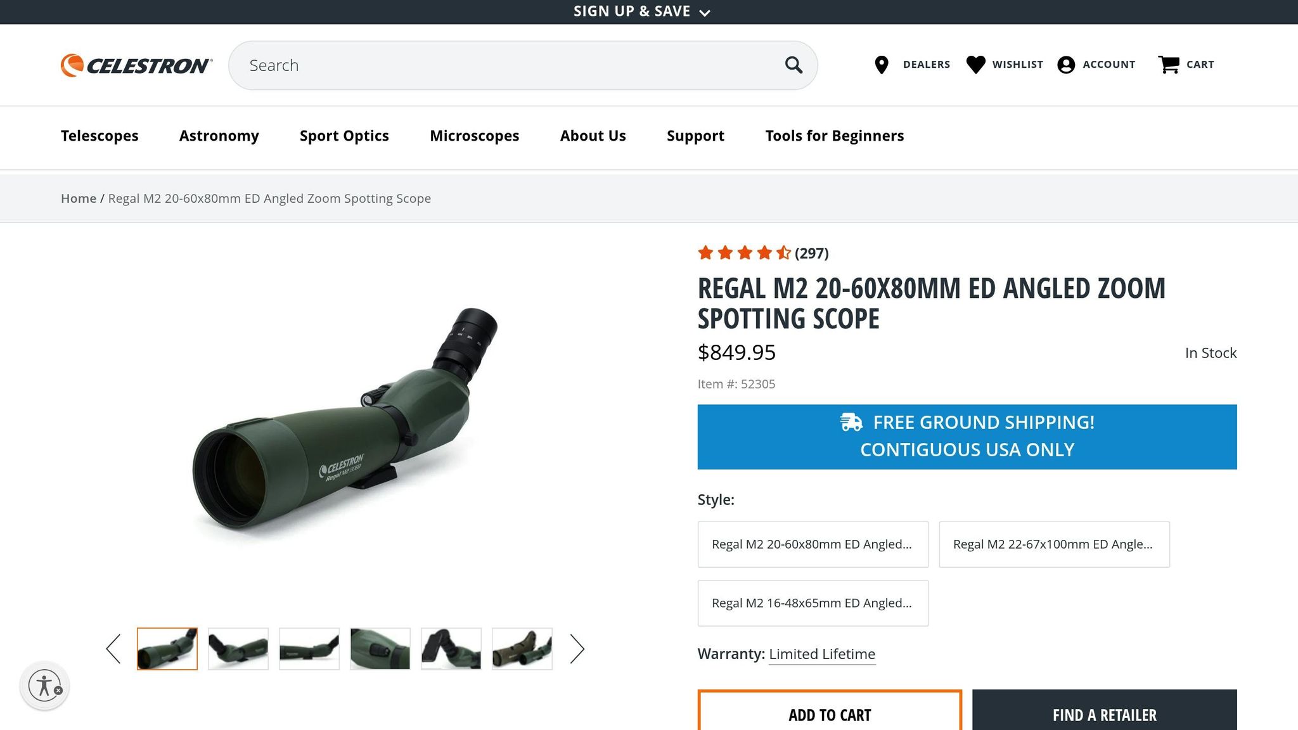Image resolution: width=1298 pixels, height=730 pixels.
Task: Expand the Sign Up & Save banner
Action: 640,11
